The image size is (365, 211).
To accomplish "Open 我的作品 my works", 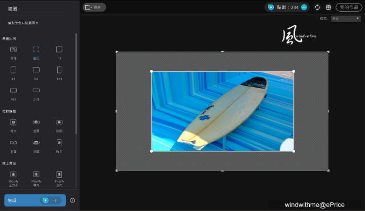I will click(349, 7).
